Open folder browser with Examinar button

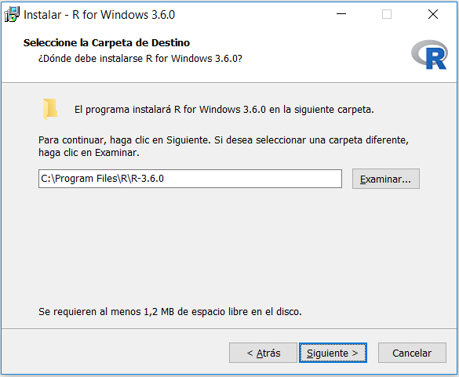(x=385, y=179)
